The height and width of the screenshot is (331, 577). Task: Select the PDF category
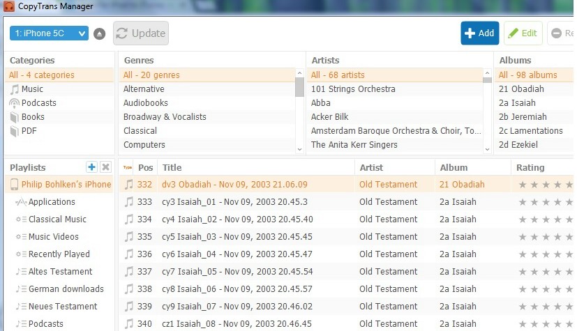pos(59,131)
